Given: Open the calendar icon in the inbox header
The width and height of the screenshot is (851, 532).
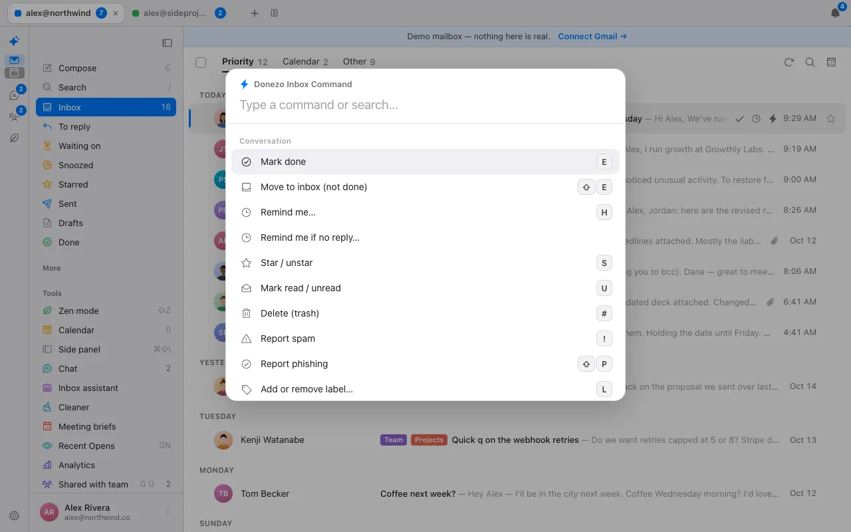Looking at the screenshot, I should tap(831, 62).
